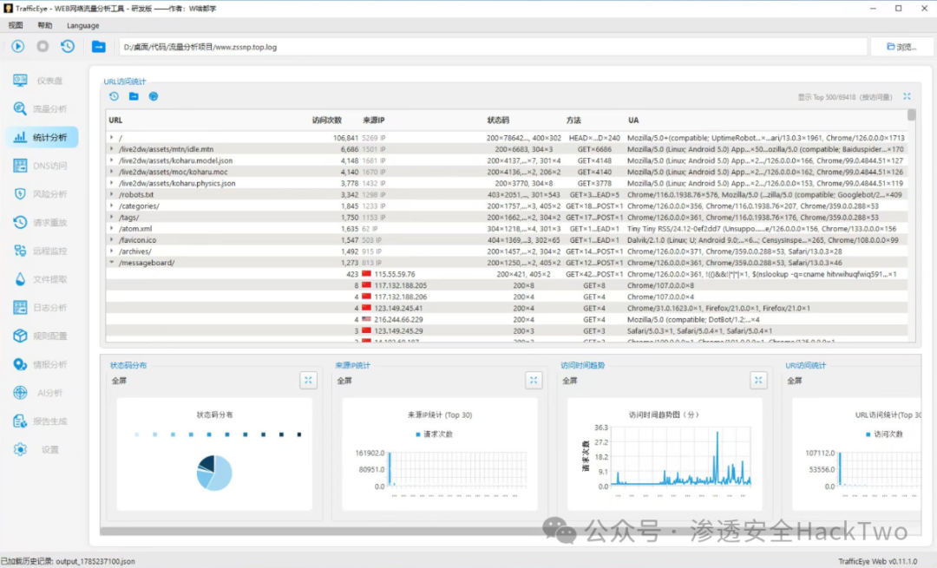Image resolution: width=937 pixels, height=568 pixels.
Task: Open the Language menu
Action: coord(83,26)
